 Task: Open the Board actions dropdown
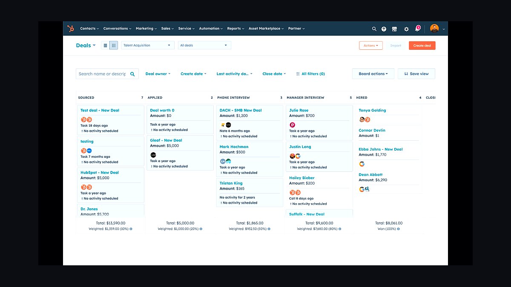[373, 74]
